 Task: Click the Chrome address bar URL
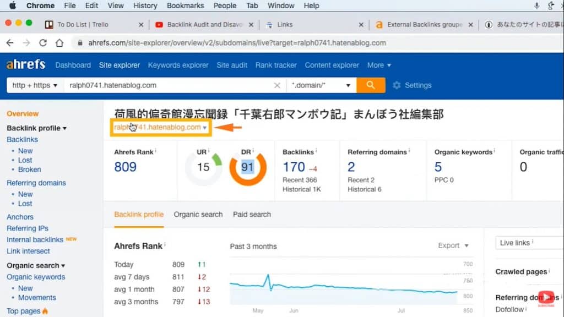point(237,43)
